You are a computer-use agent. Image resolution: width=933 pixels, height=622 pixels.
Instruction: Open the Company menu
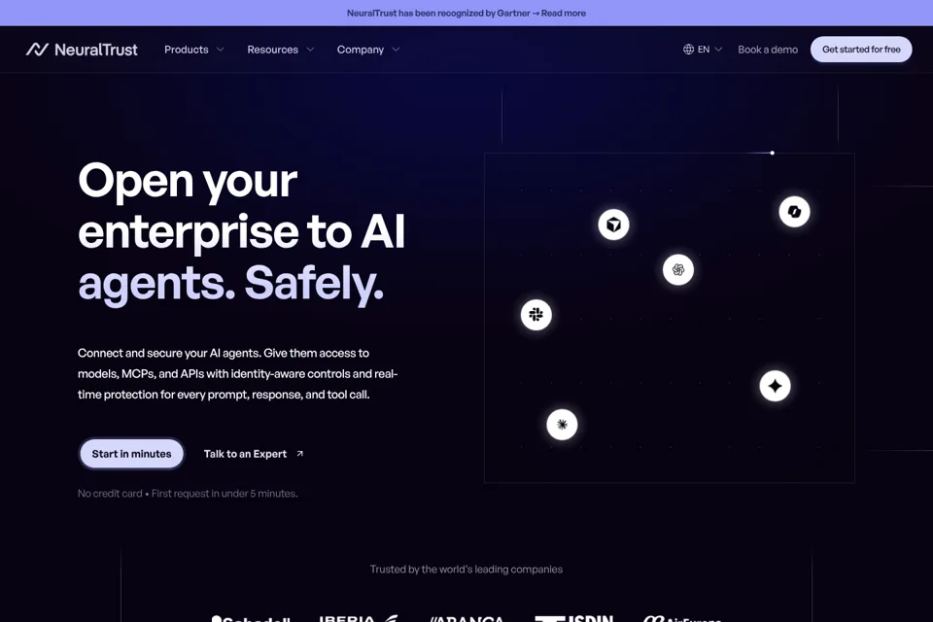pos(360,50)
